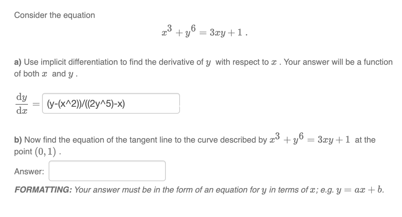Click the 'Answer:' label
The height and width of the screenshot is (217, 402).
click(29, 172)
